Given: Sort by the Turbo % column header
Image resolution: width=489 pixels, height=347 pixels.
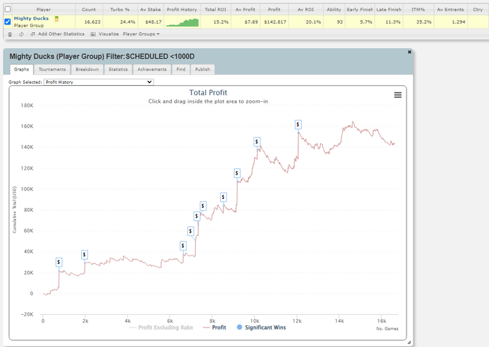Looking at the screenshot, I should pos(119,9).
